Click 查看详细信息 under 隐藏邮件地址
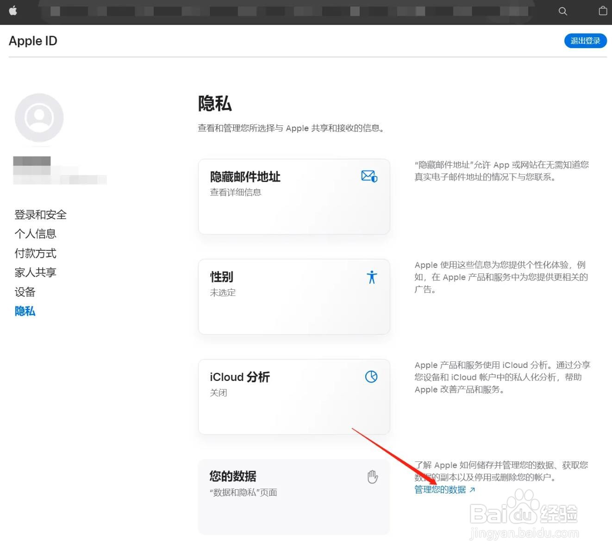612x554 pixels. click(236, 192)
